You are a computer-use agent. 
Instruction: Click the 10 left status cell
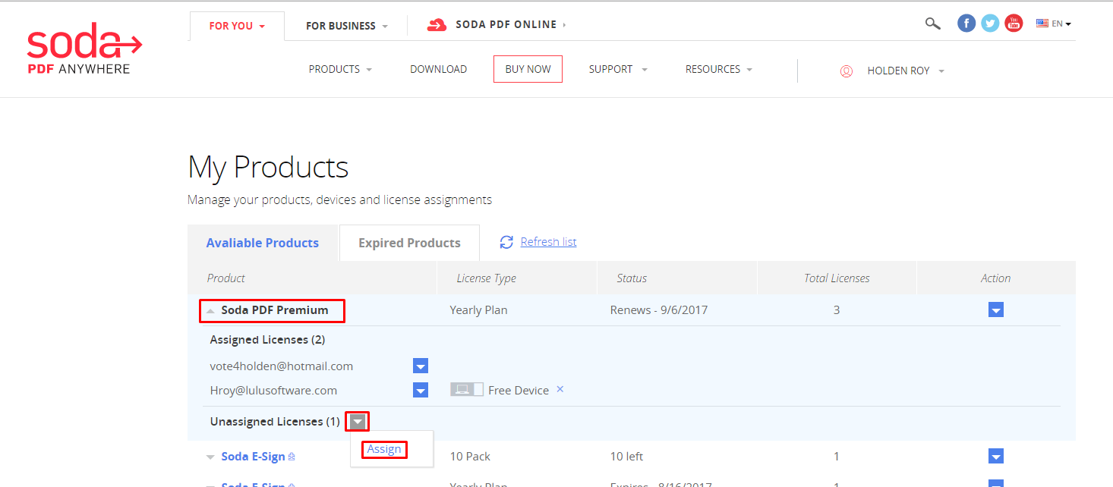tap(626, 456)
